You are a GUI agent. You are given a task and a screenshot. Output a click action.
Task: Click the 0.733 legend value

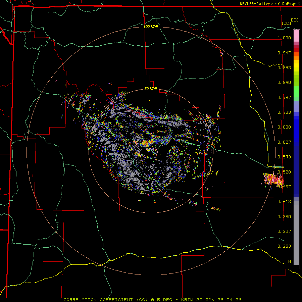(284, 112)
